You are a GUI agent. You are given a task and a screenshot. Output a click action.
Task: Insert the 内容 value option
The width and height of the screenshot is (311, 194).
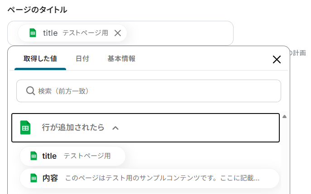tap(50, 178)
